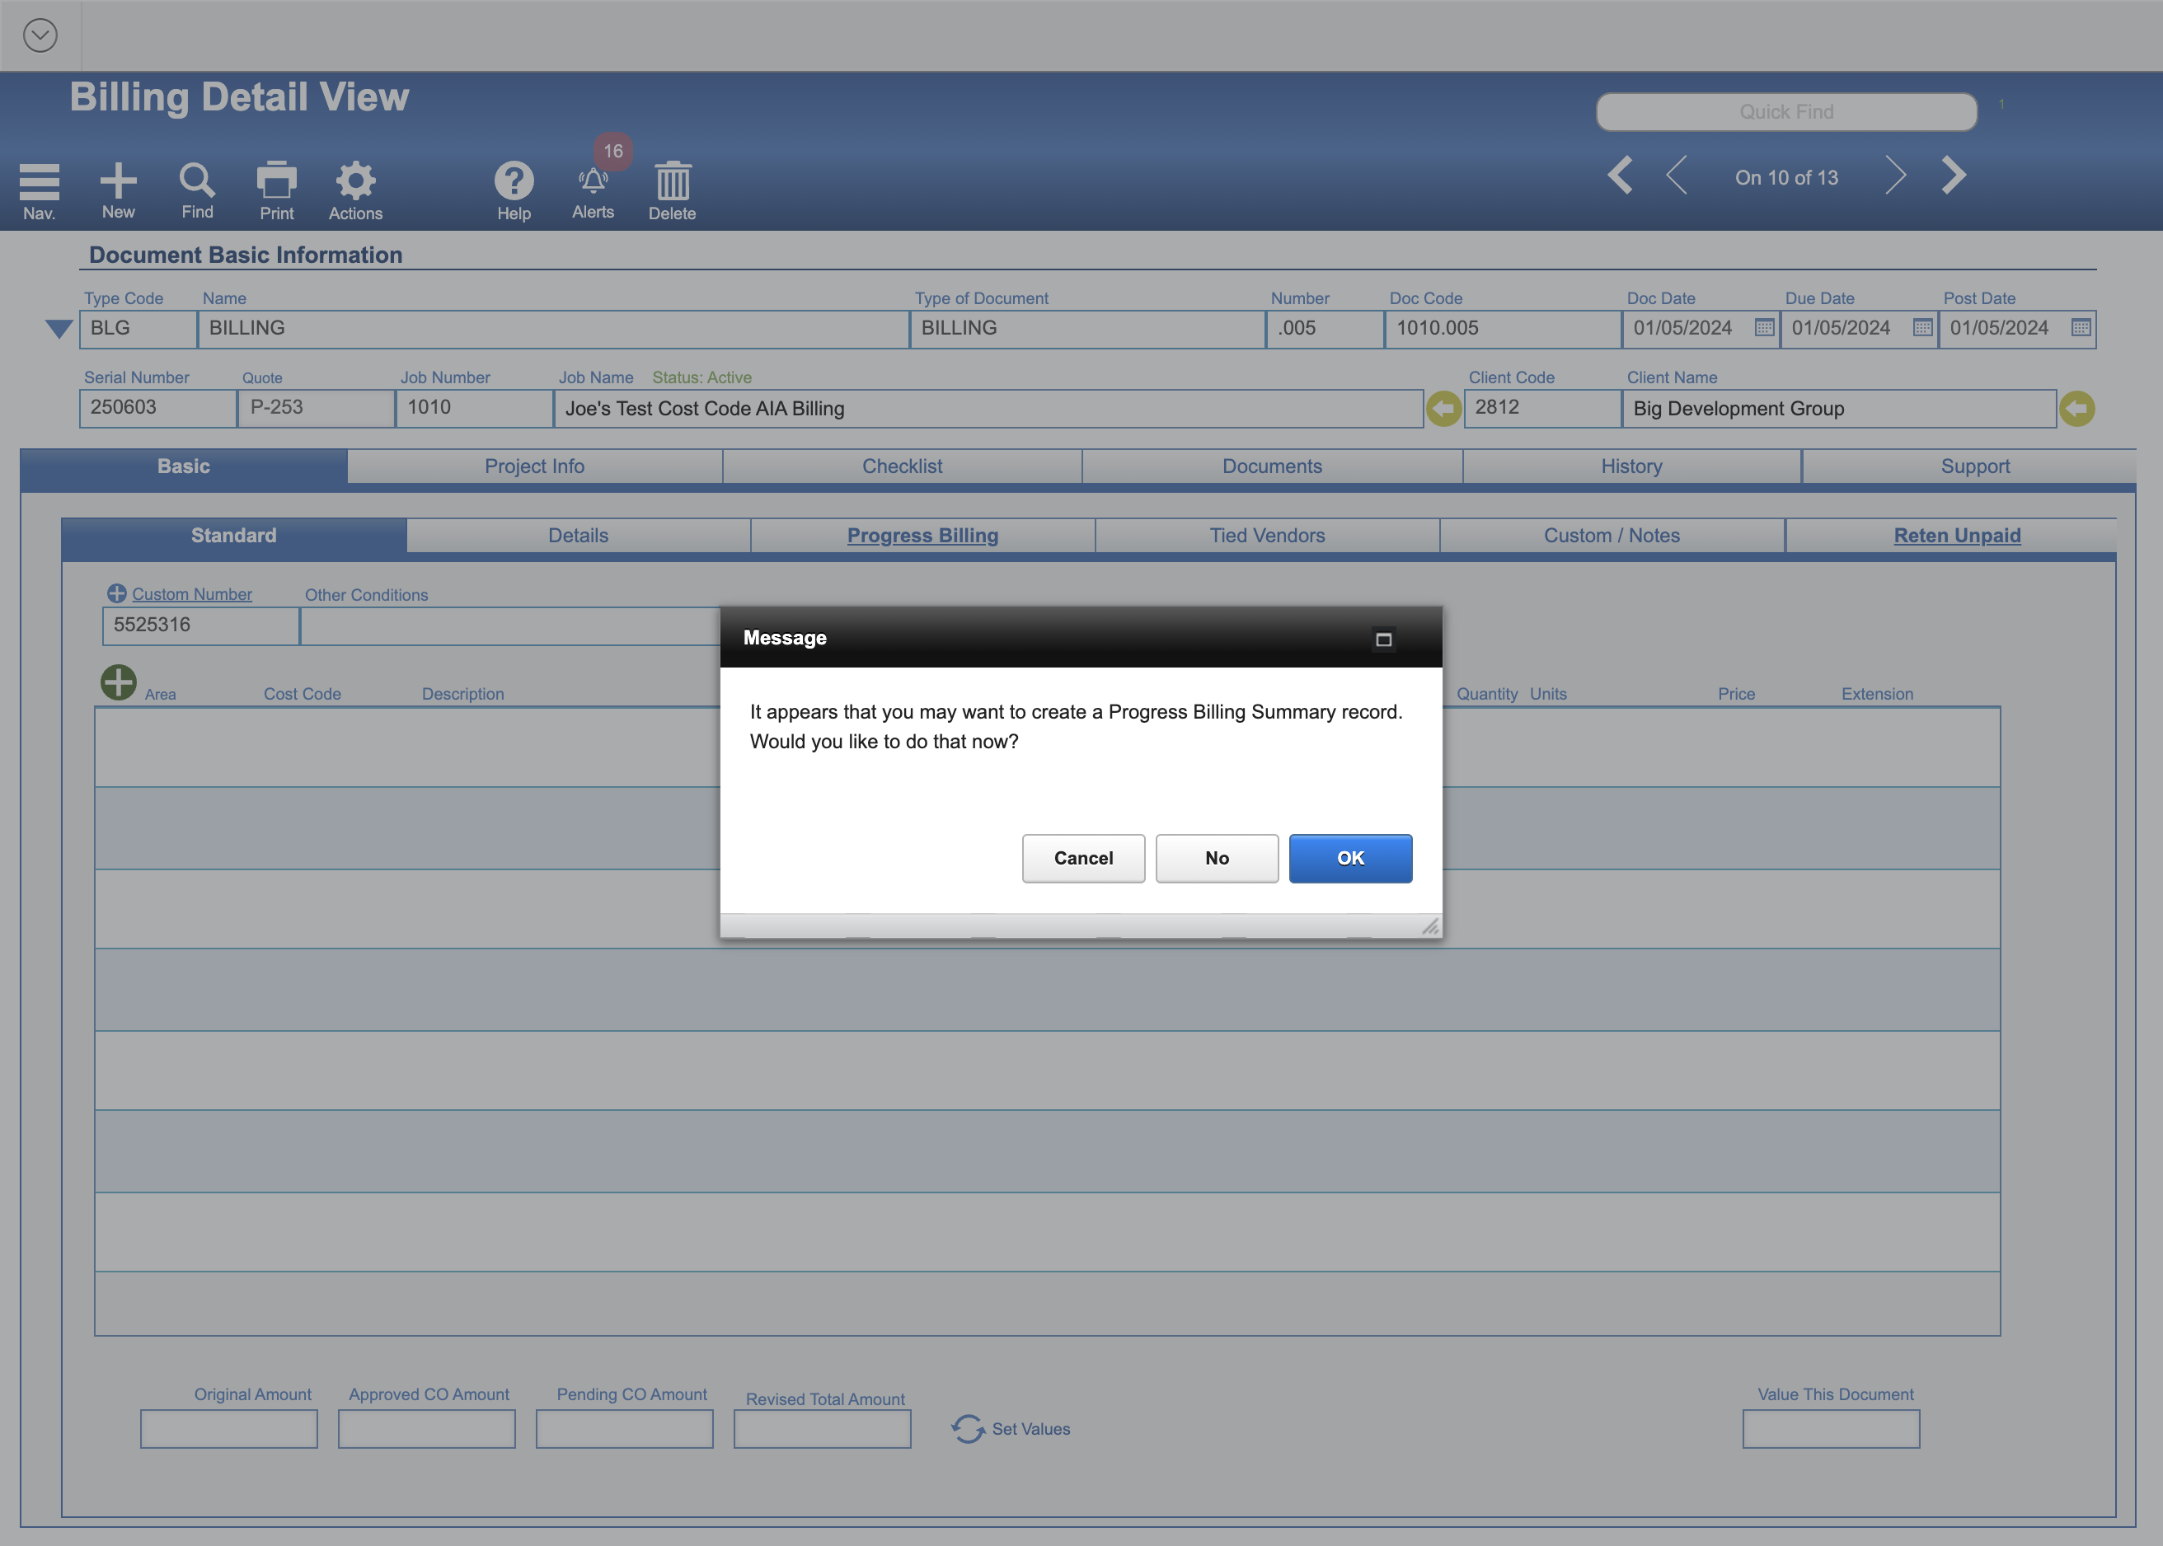Screen dimensions: 2163x1546
Task: Click OK in Message dialog
Action: 1350,858
